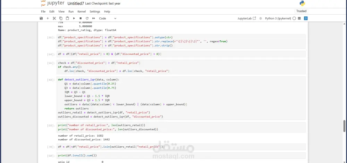The width and height of the screenshot is (347, 163).
Task: Save the notebook with the floppy icon
Action: [x=41, y=18]
